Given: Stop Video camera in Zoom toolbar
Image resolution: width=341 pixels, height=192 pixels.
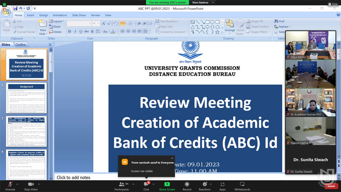Looking at the screenshot, I should click(x=31, y=186).
